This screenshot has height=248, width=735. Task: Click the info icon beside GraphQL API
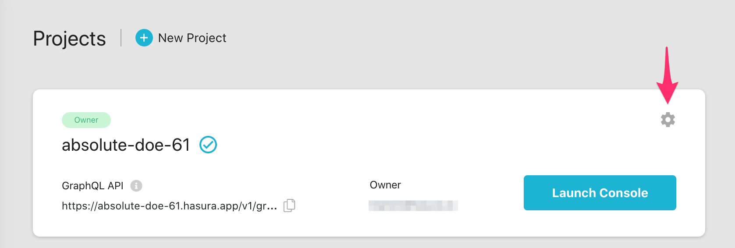[x=136, y=186]
